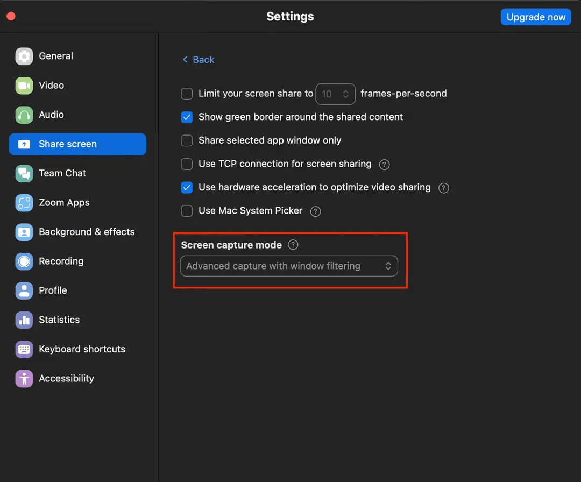Select the Recording circle icon
This screenshot has height=482, width=581.
[24, 261]
